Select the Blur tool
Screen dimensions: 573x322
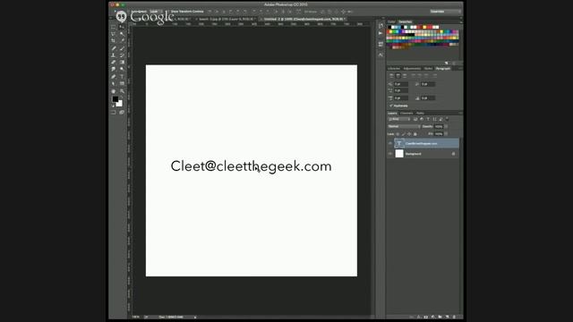click(x=114, y=69)
